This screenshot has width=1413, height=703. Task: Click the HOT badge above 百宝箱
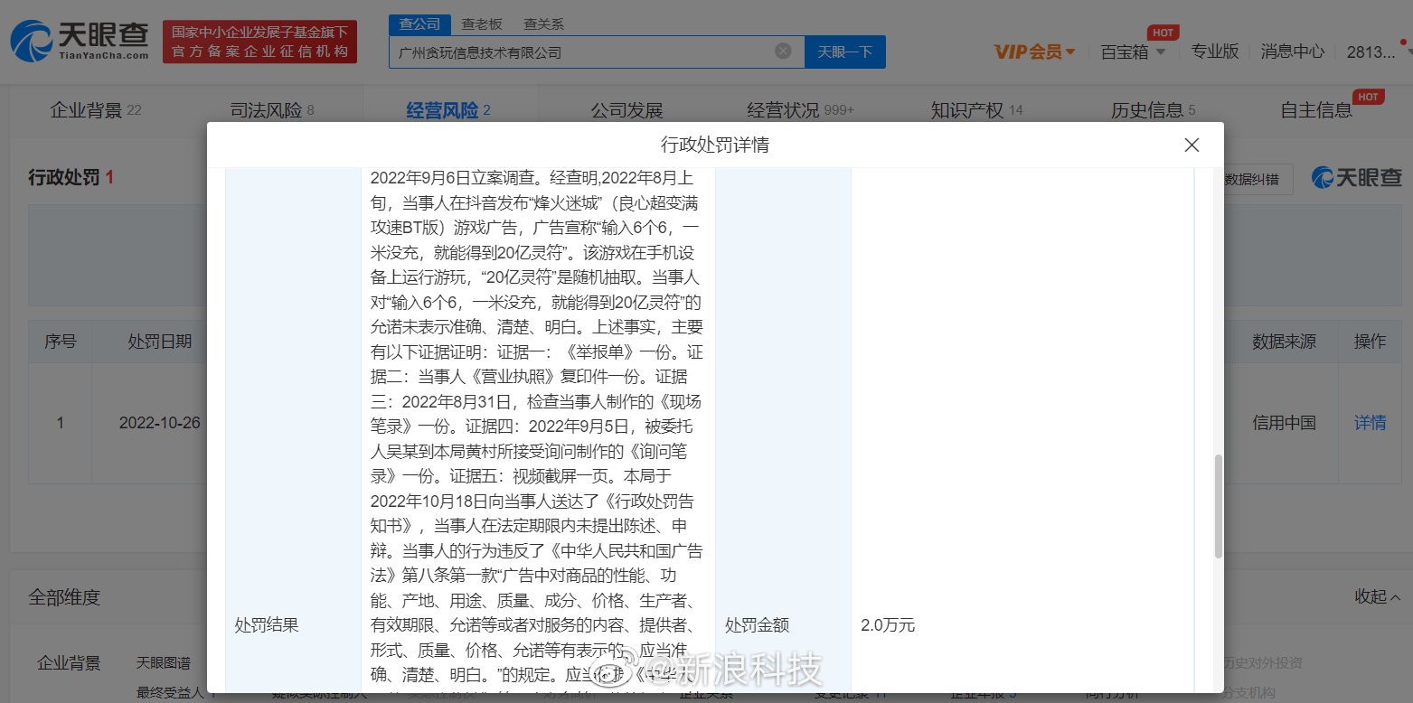tap(1163, 32)
